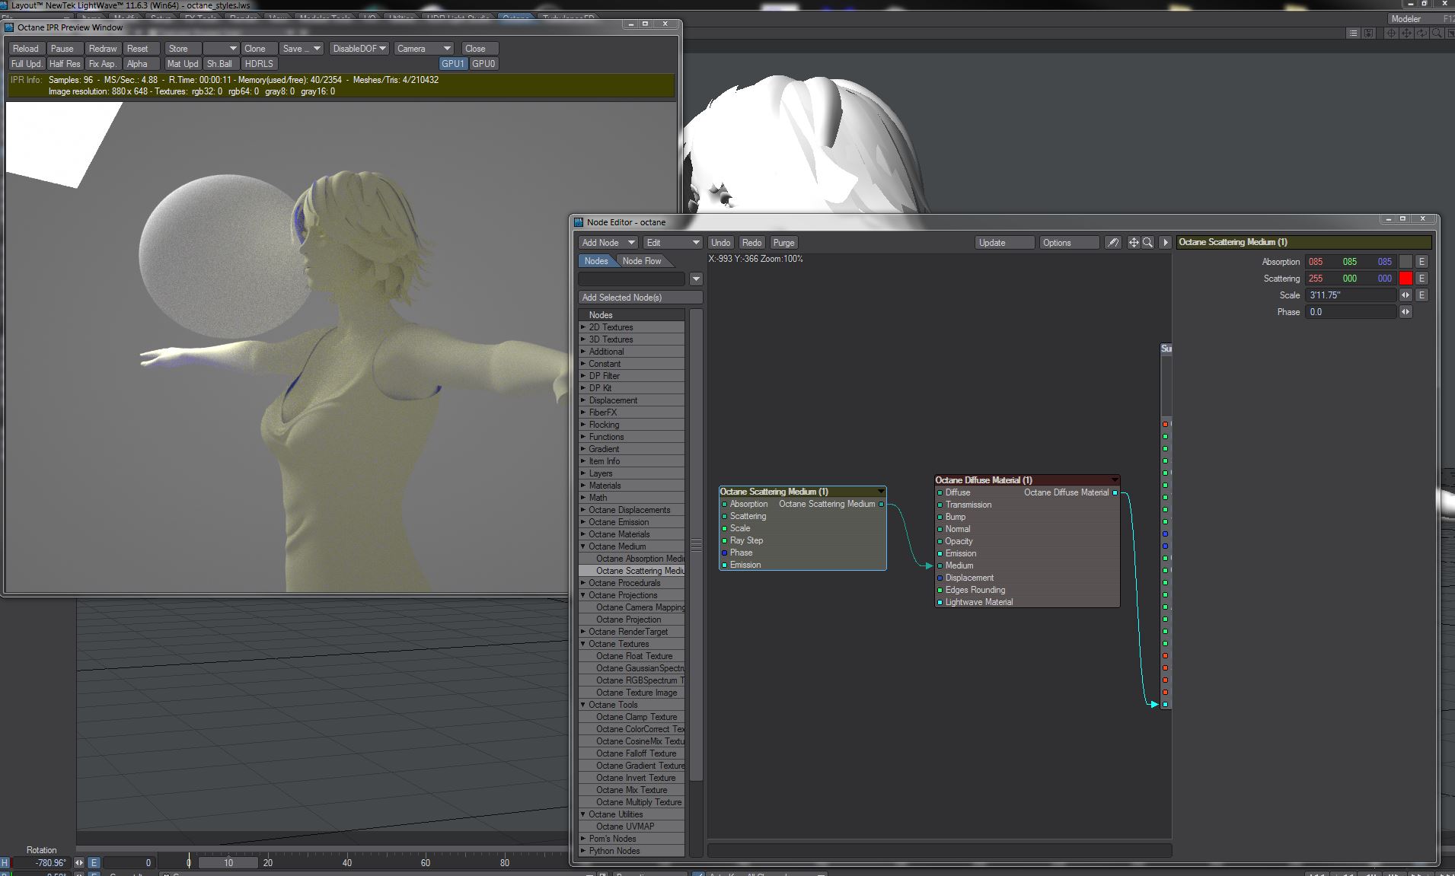
Task: Toggle Half Res preview mode
Action: click(x=65, y=64)
